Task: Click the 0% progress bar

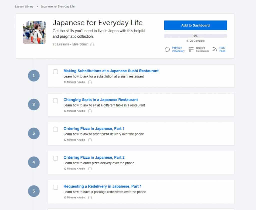Action: coord(195,36)
